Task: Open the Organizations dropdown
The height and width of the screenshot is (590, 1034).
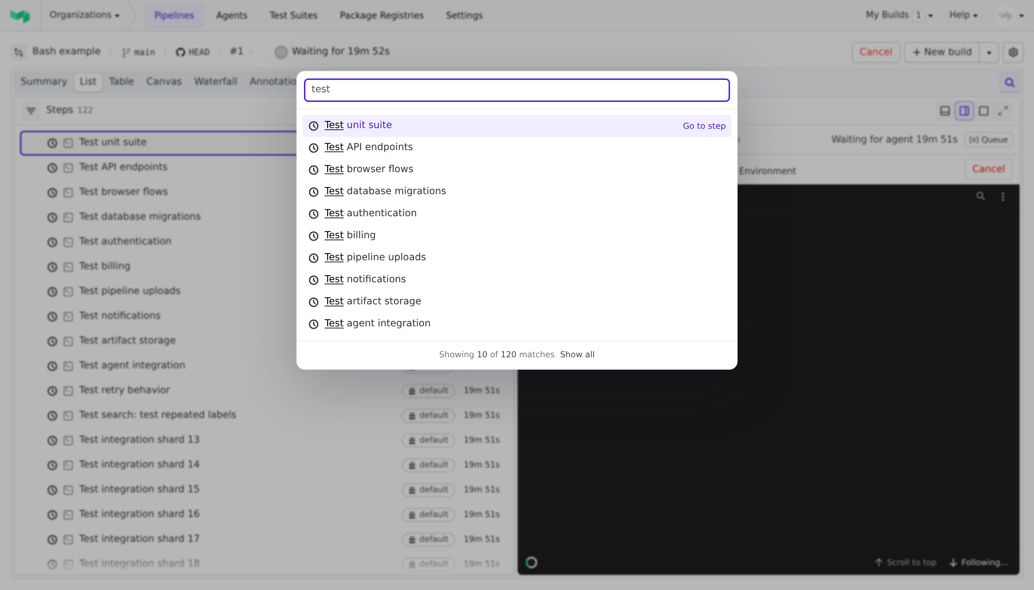Action: pyautogui.click(x=84, y=15)
